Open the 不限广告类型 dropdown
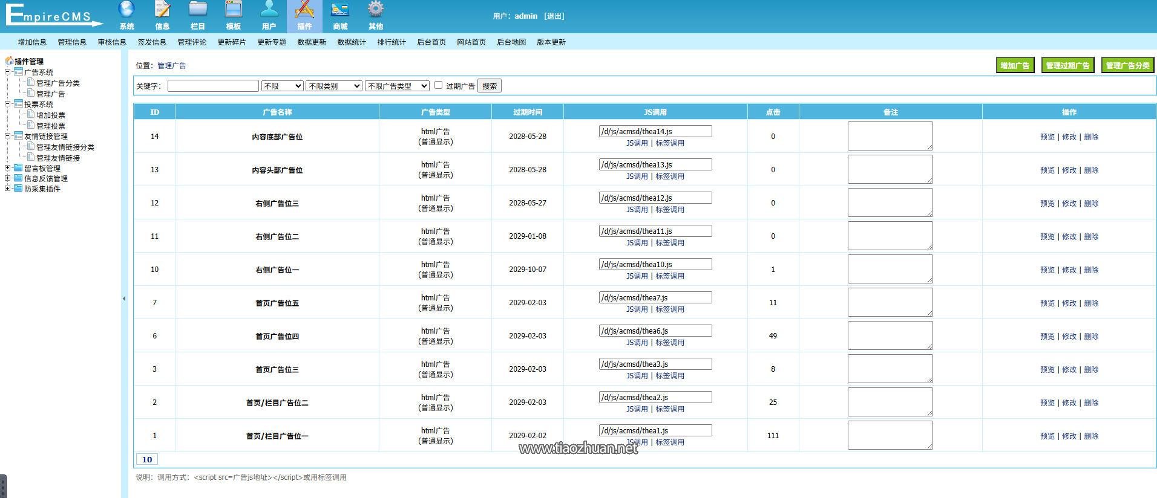The width and height of the screenshot is (1157, 498). [x=397, y=86]
